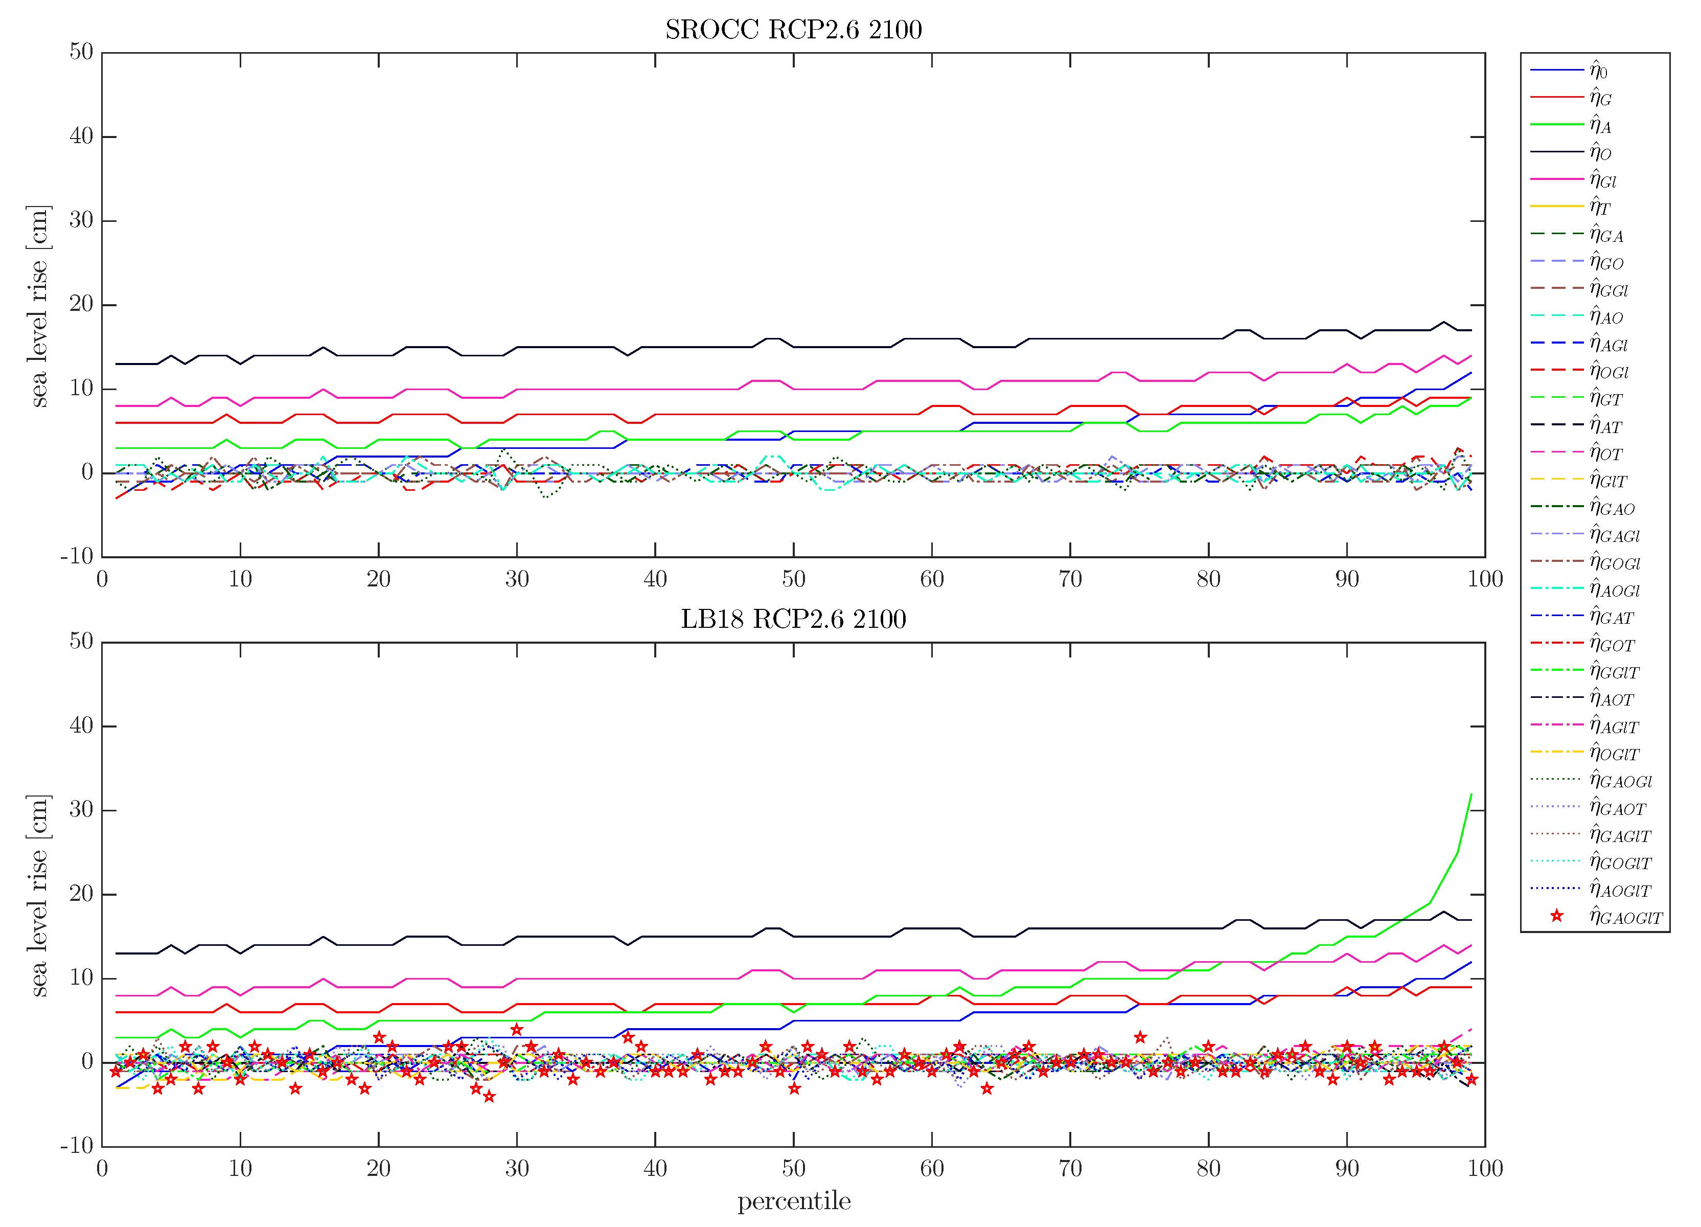
Task: Click the yellow ηT legend line
Action: [1557, 206]
